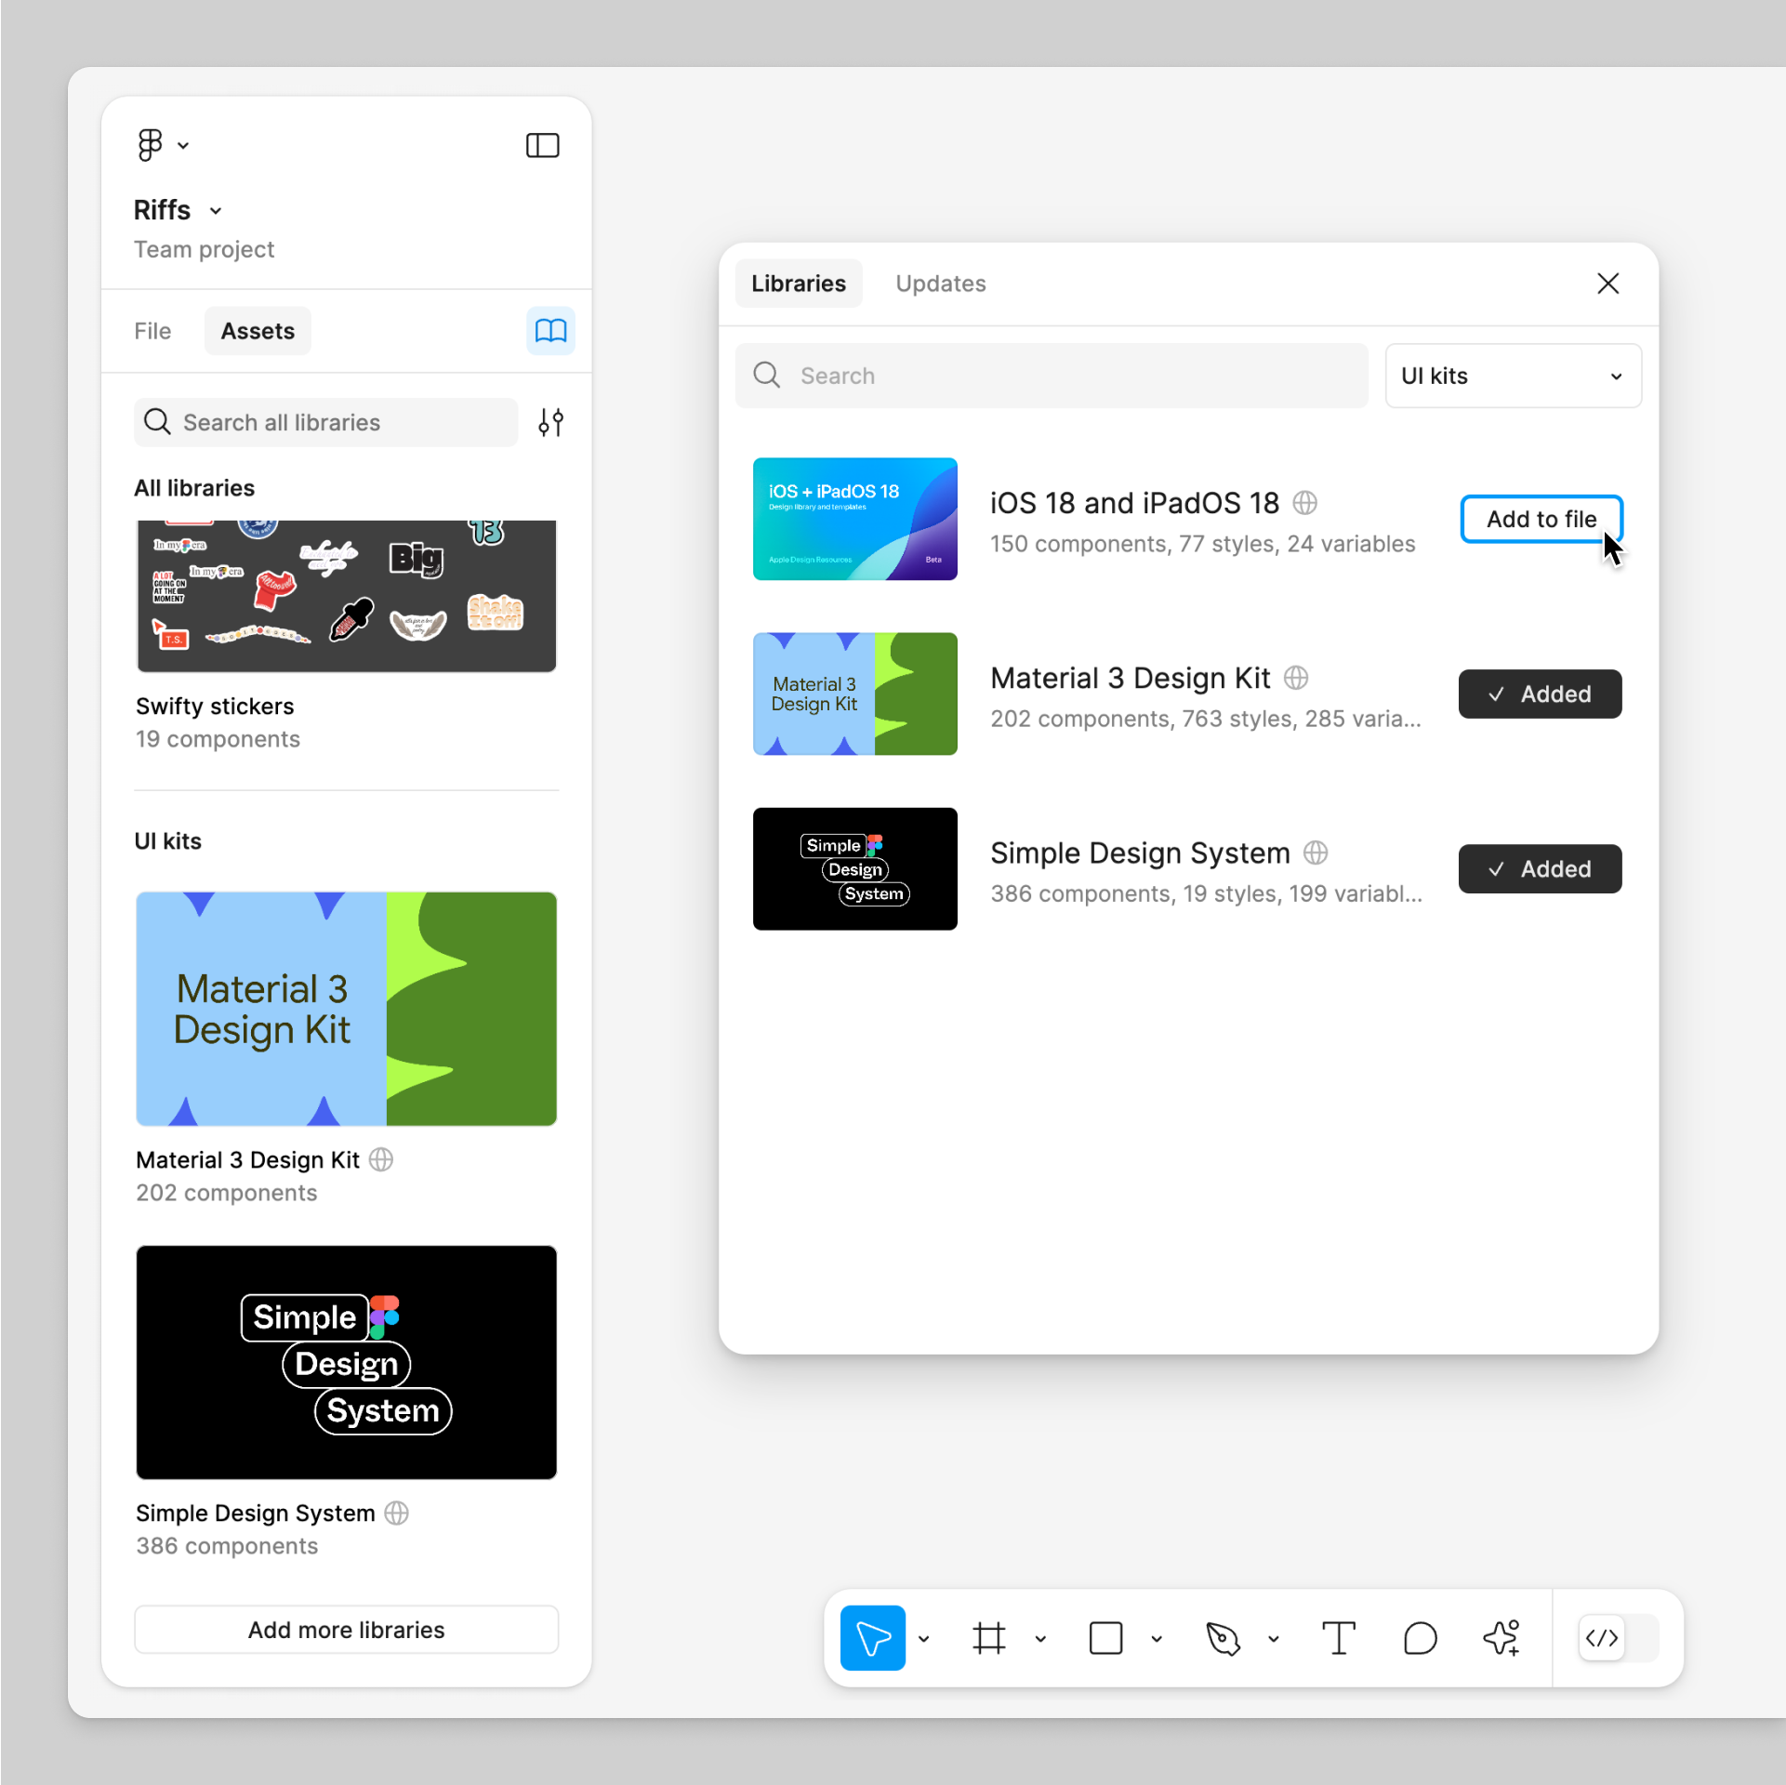Select the Text tool

(1339, 1638)
